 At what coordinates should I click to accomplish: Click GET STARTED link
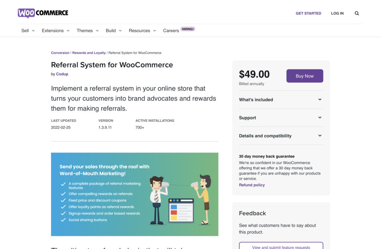click(x=308, y=13)
